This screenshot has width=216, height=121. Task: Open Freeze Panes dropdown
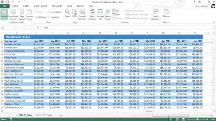tap(108, 14)
